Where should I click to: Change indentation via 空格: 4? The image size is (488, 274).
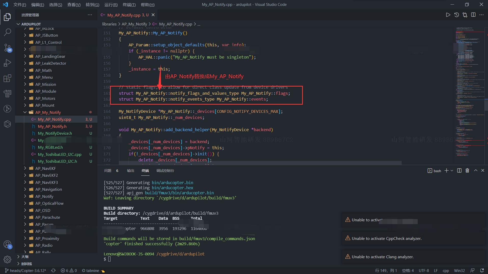408,270
